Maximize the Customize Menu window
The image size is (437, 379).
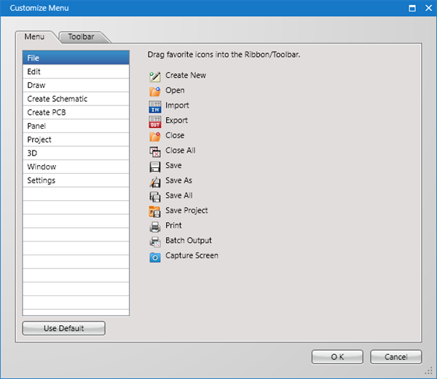tap(413, 9)
